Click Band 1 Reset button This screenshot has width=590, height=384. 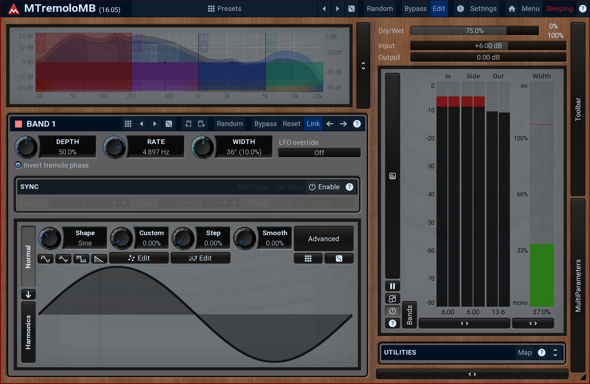[x=291, y=124]
